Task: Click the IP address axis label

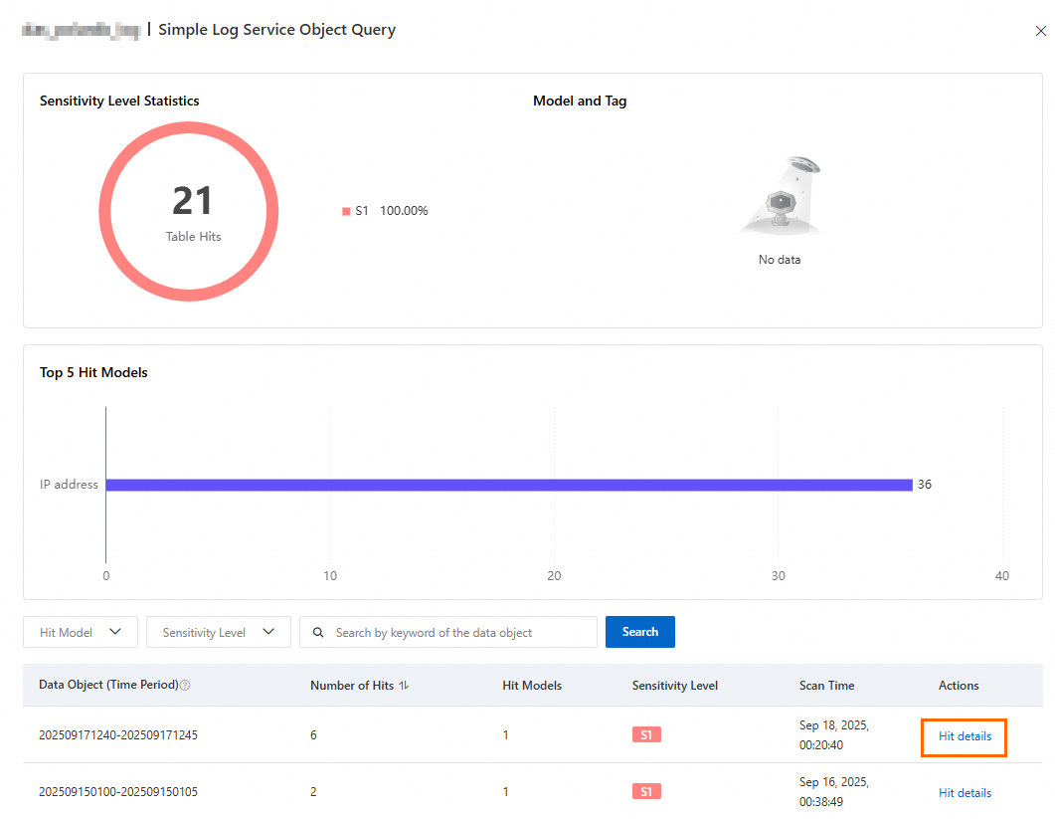Action: point(69,485)
